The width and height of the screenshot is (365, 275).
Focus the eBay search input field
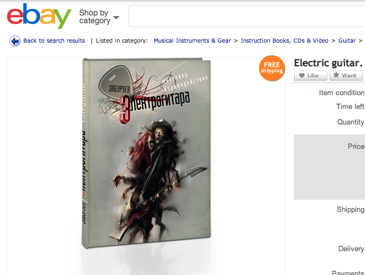[246, 16]
